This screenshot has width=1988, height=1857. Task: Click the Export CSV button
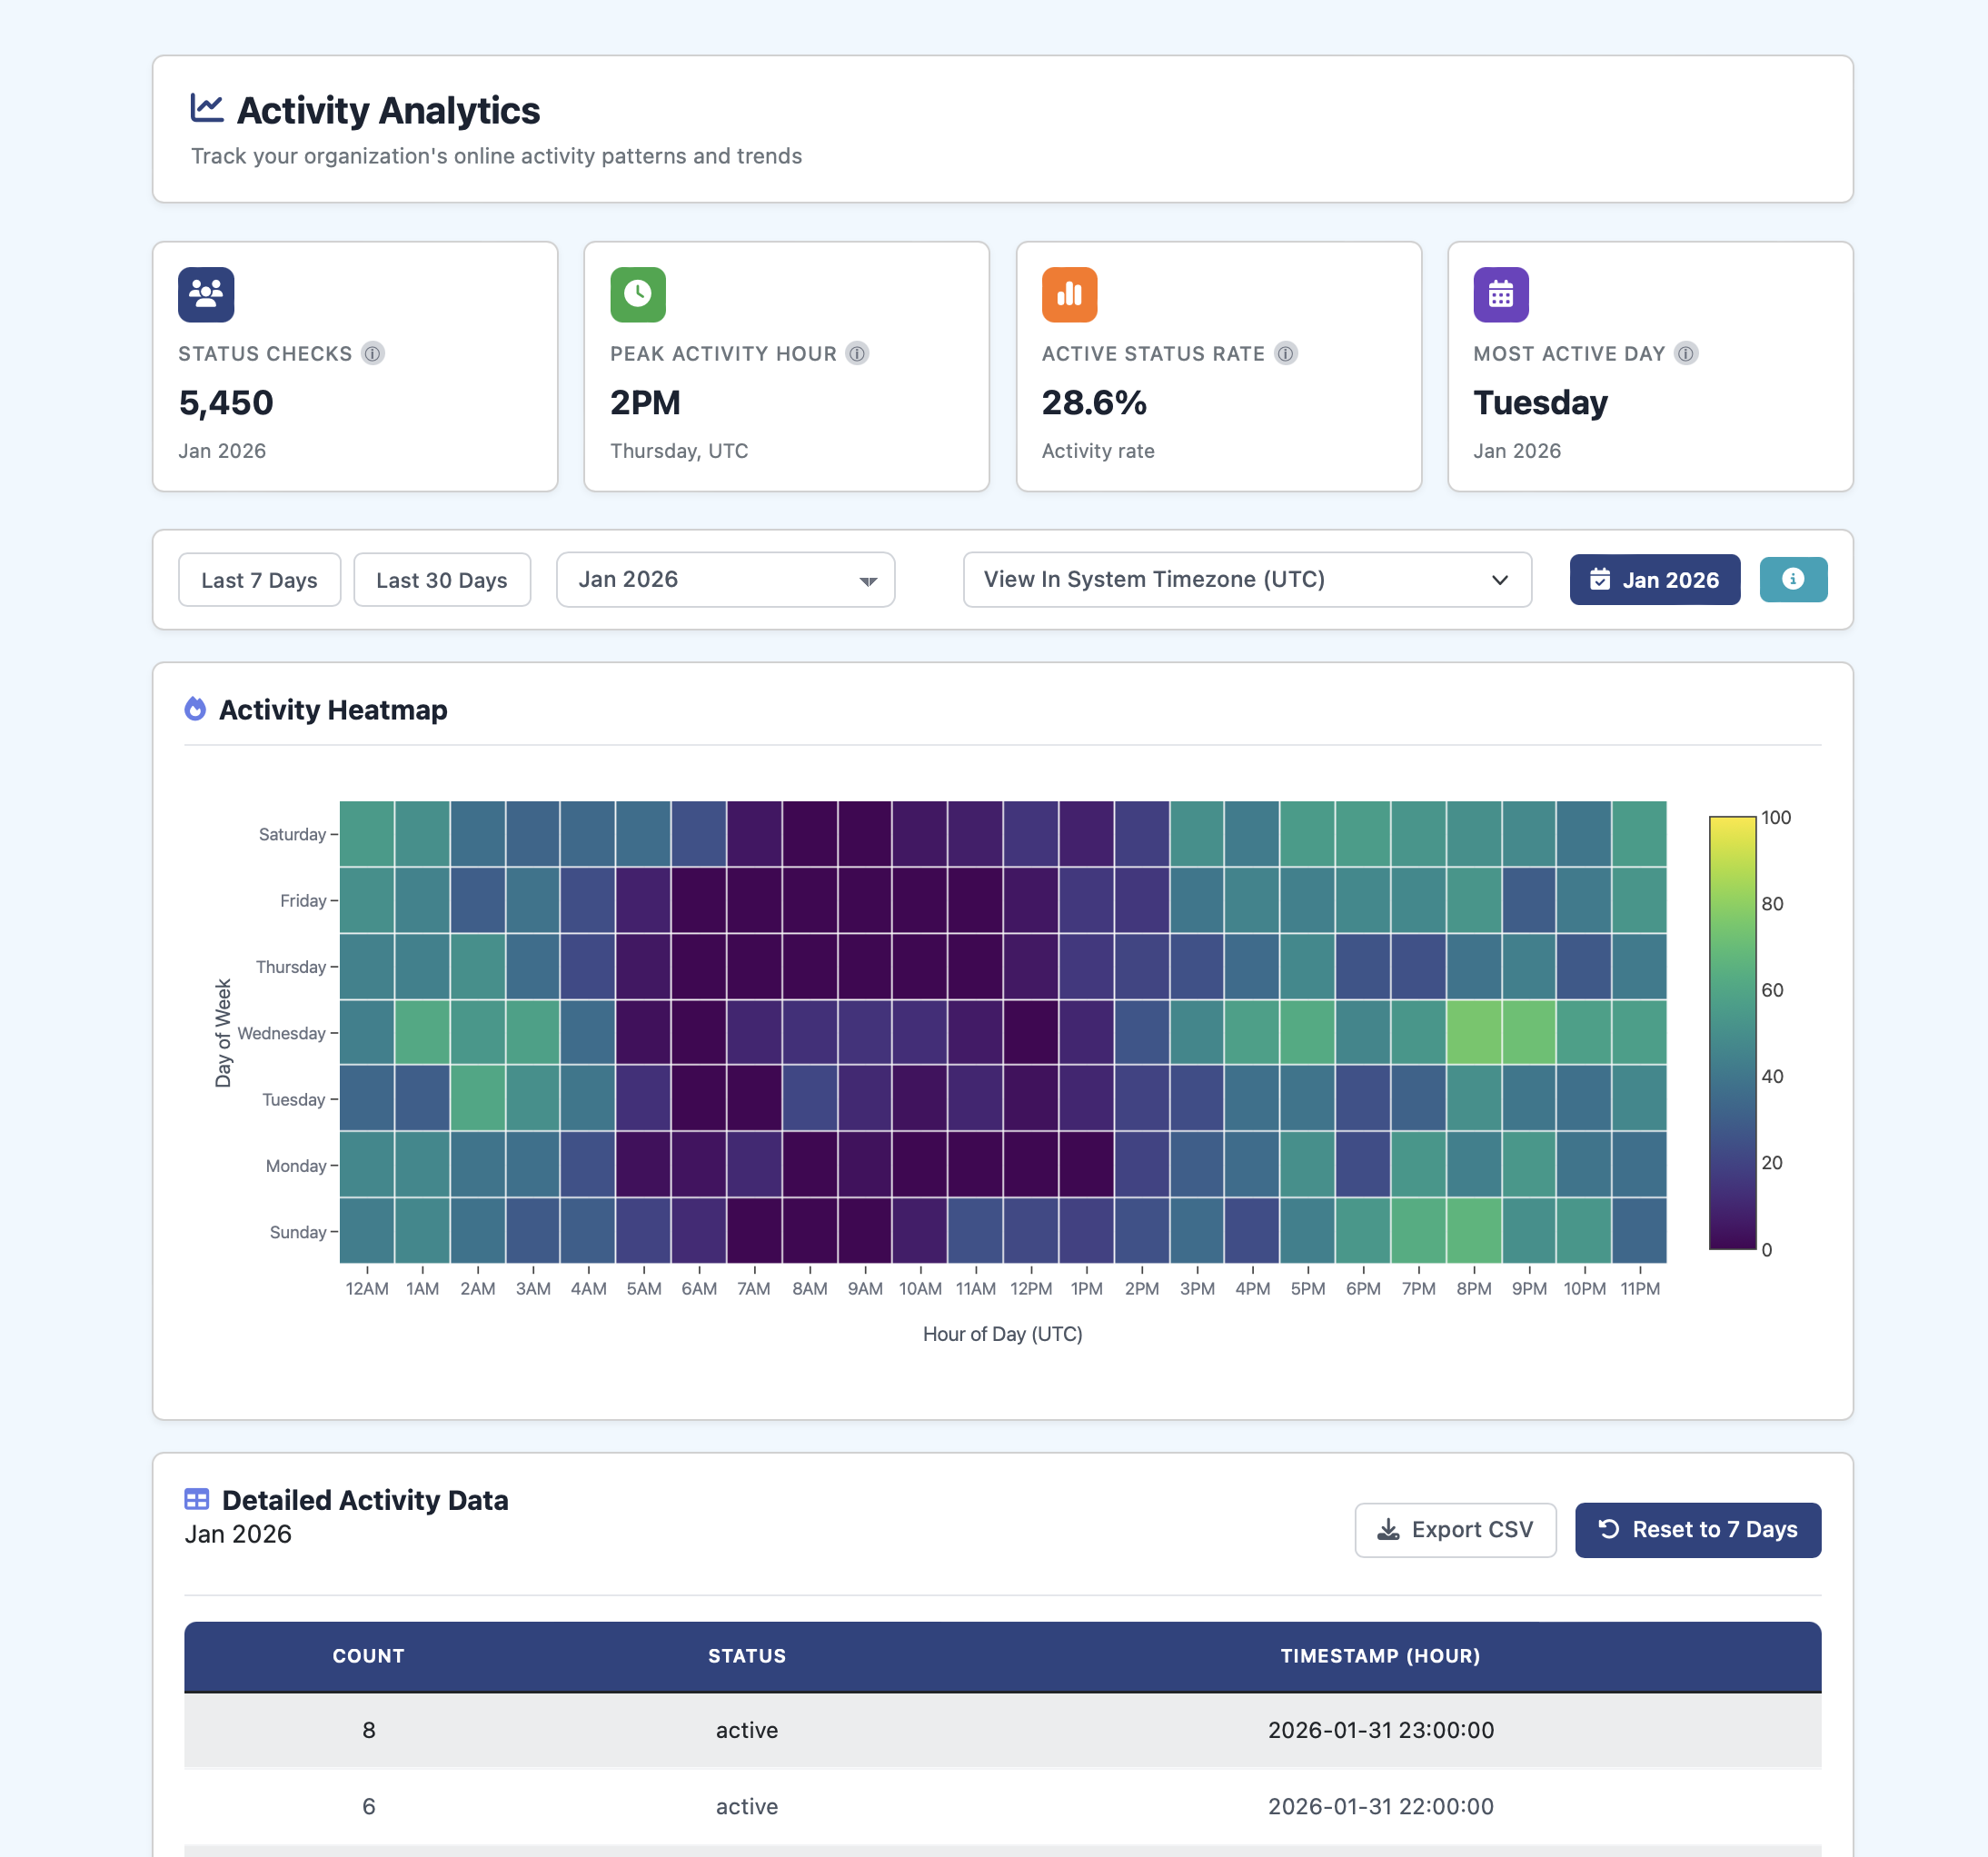[x=1455, y=1529]
